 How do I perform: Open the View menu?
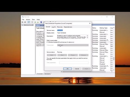pos(33,19)
